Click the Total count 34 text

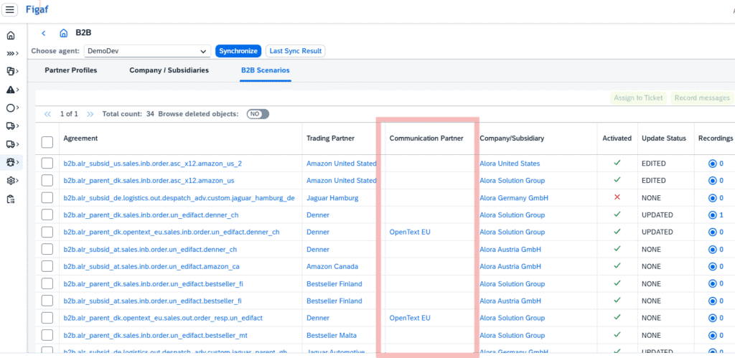[x=128, y=114]
